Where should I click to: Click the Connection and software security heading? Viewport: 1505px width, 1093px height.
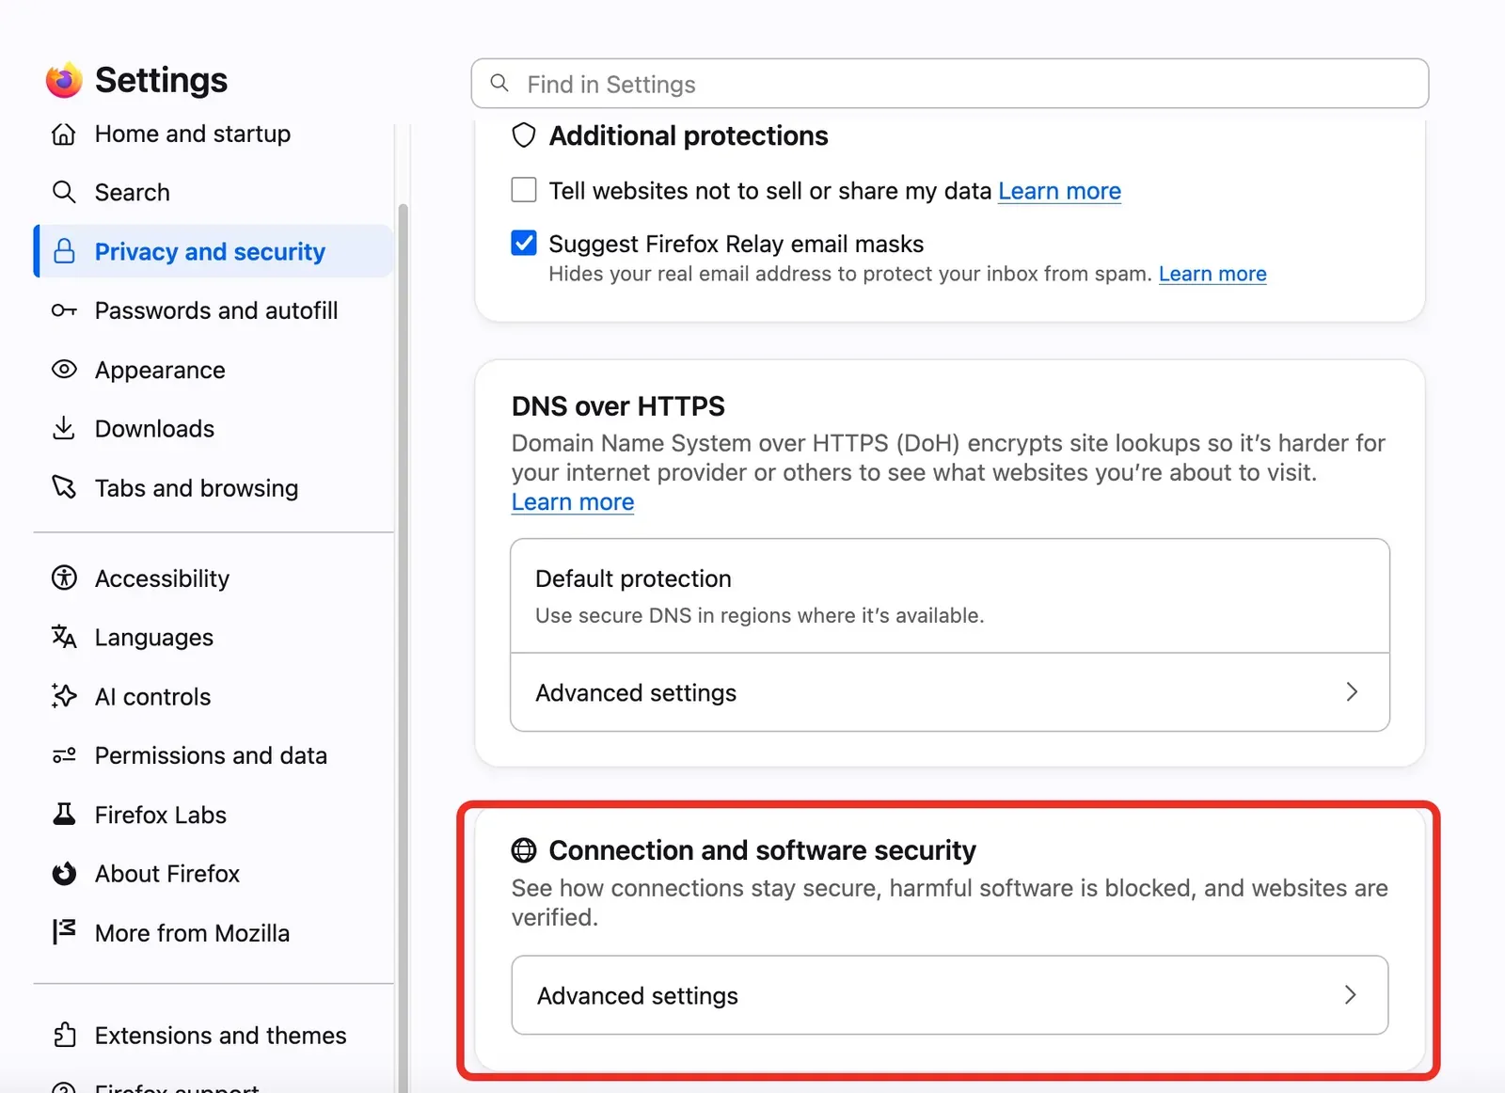point(762,850)
